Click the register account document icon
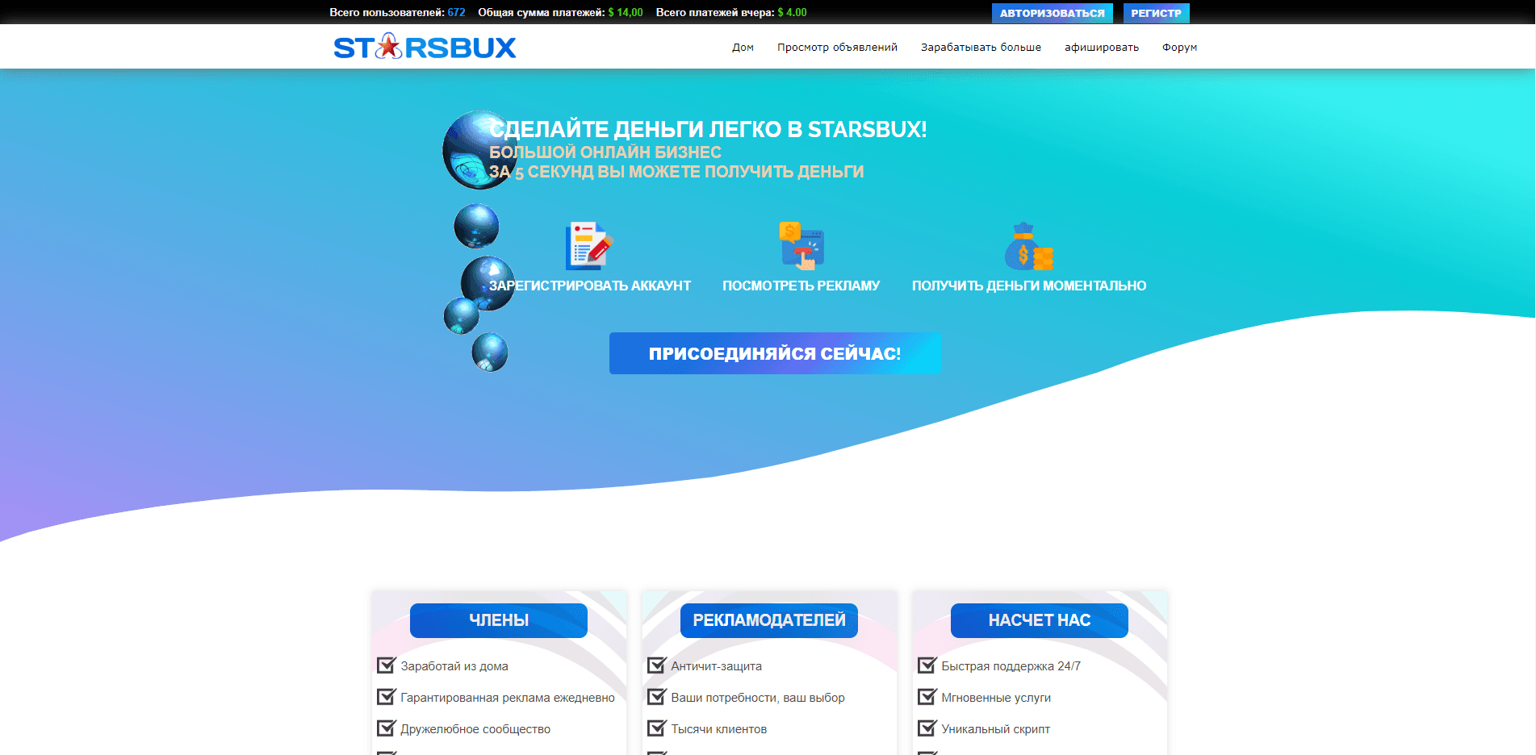This screenshot has width=1536, height=755. point(589,245)
